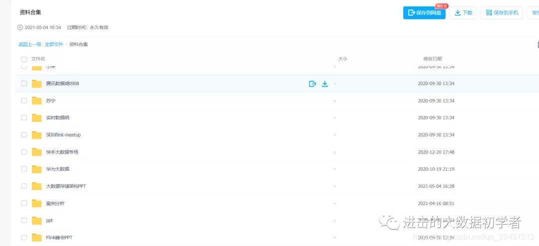Go back via 返回上一级 link

(29, 44)
